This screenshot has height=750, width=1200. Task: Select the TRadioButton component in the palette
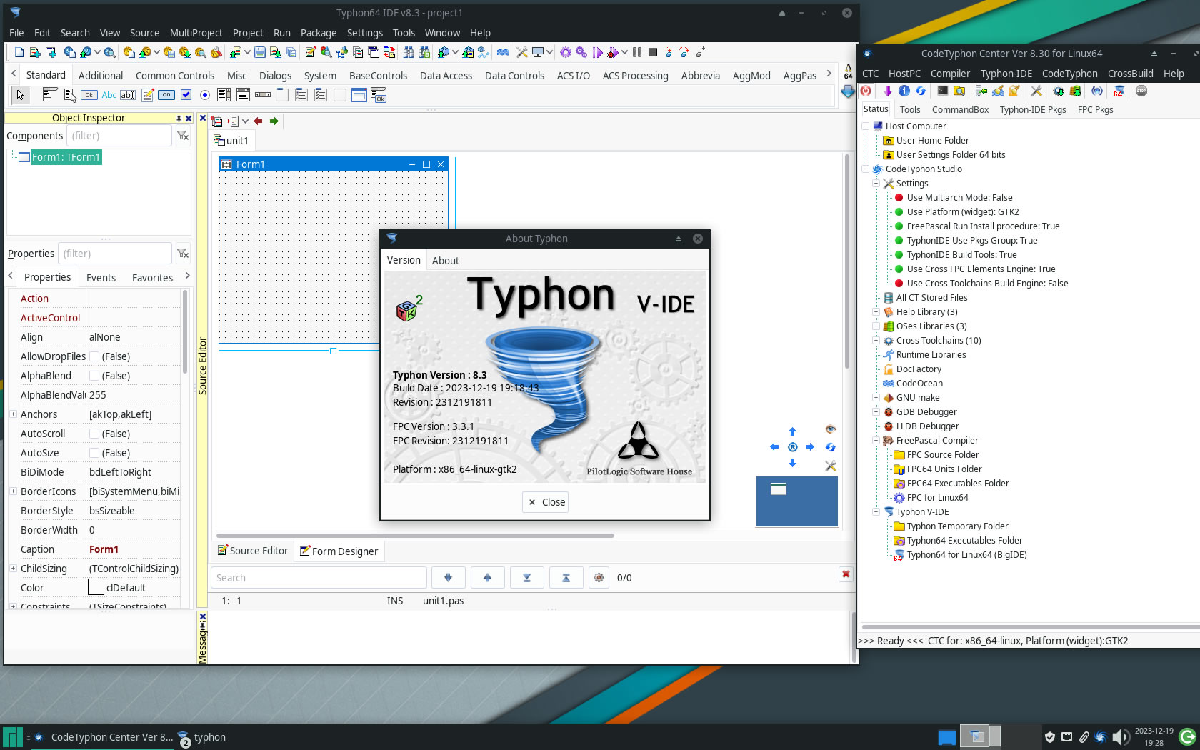click(x=205, y=95)
